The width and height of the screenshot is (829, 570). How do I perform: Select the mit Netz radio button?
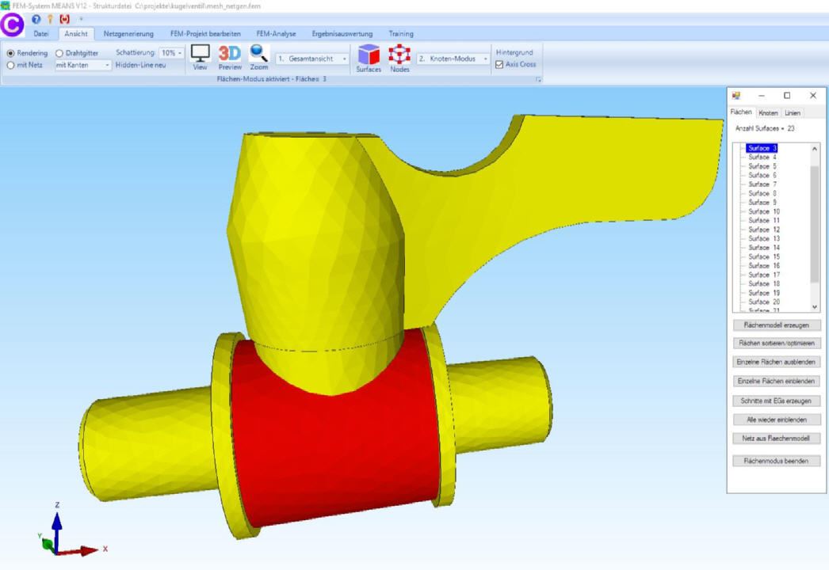pyautogui.click(x=25, y=65)
